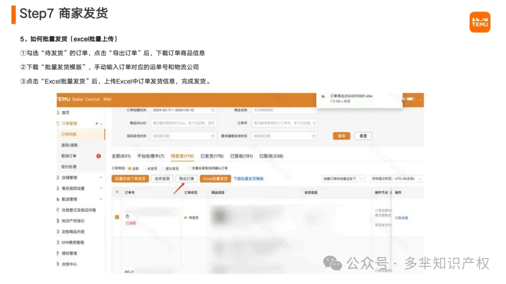Click the 合规中心 sidebar icon
The width and height of the screenshot is (506, 284).
click(x=58, y=264)
